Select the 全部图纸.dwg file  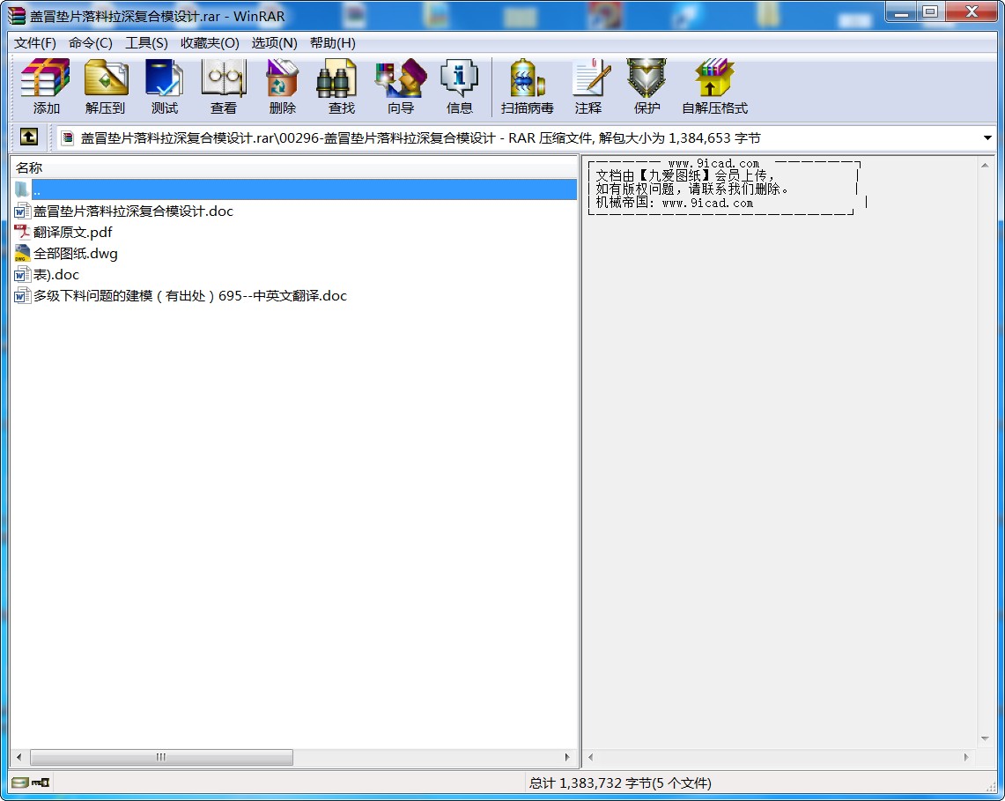tap(75, 254)
